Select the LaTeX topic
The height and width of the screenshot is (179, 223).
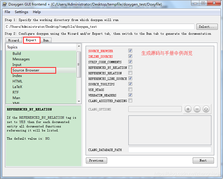pos(17,87)
